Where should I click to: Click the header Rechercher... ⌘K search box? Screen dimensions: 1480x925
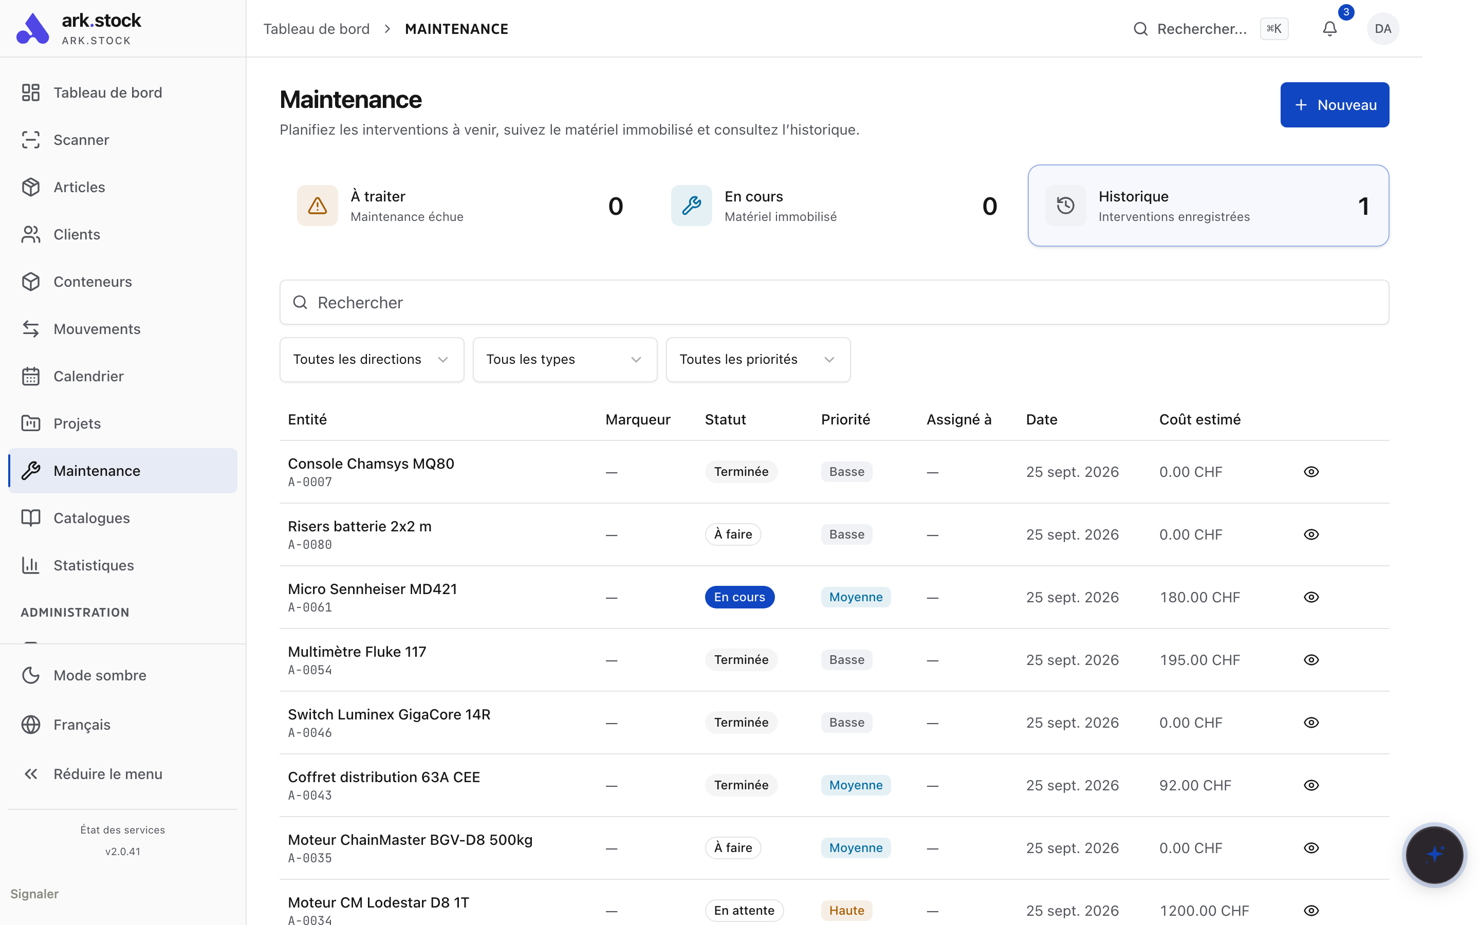pos(1210,29)
